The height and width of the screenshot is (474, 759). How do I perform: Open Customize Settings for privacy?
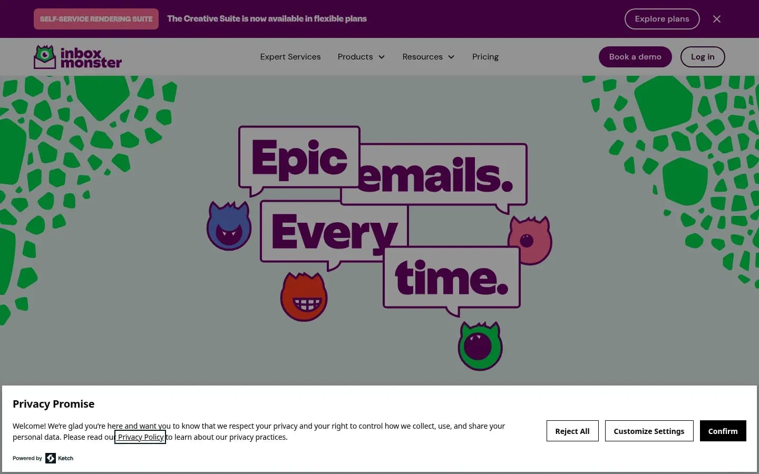[649, 431]
